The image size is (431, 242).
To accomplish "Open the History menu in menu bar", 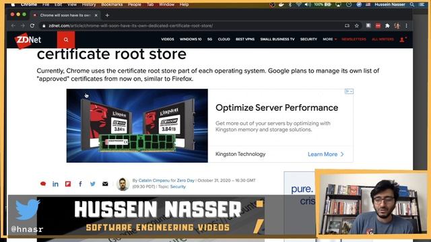I will point(89,5).
